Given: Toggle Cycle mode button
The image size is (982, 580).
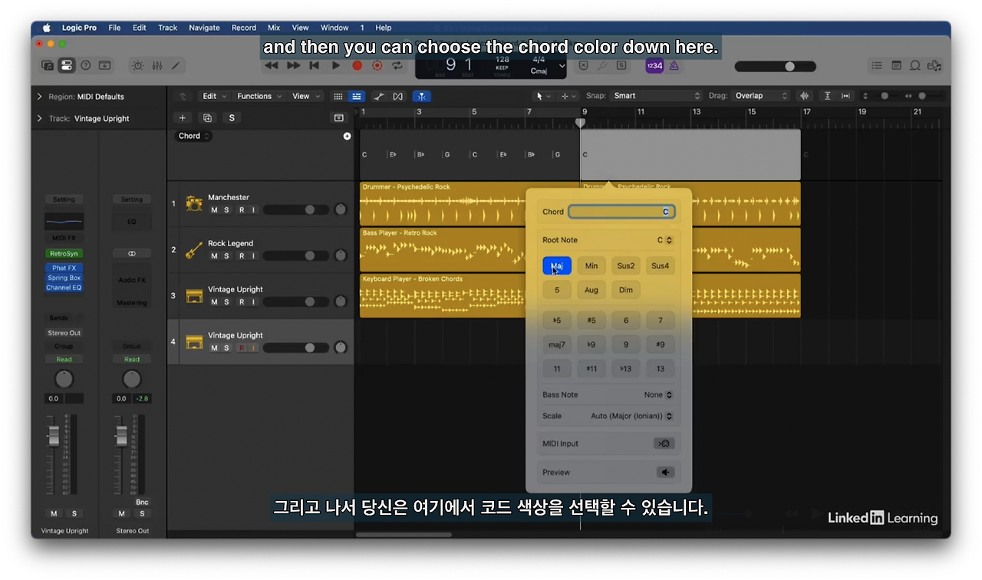Looking at the screenshot, I should pos(397,66).
